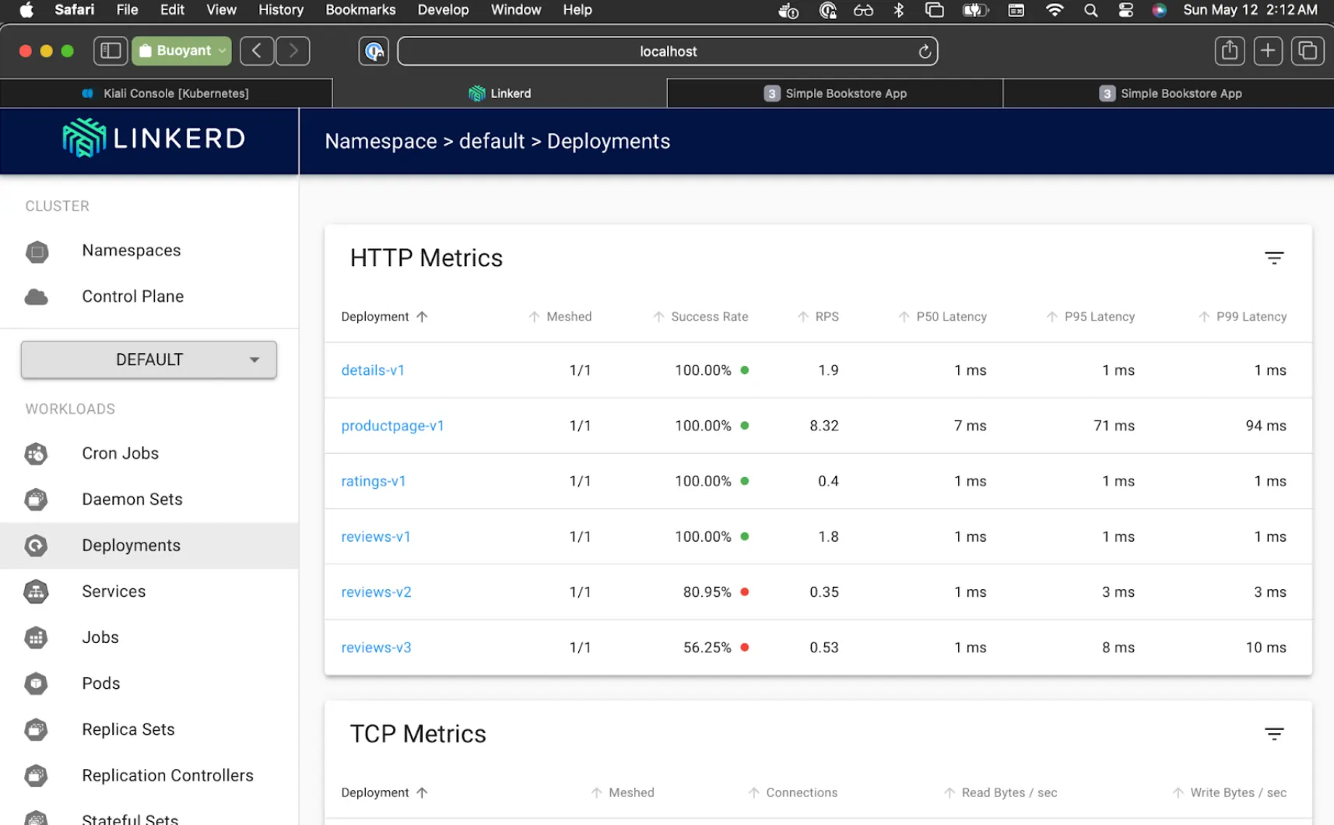Open the Develop menu

pyautogui.click(x=443, y=10)
